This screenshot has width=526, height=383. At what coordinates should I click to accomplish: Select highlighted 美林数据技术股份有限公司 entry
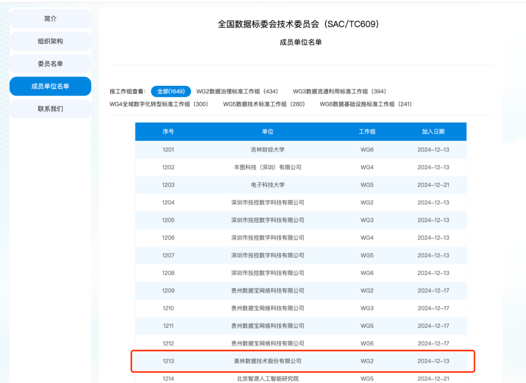pyautogui.click(x=267, y=361)
